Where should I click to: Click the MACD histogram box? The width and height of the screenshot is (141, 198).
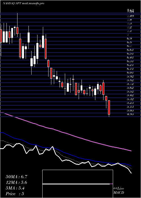(78, 184)
